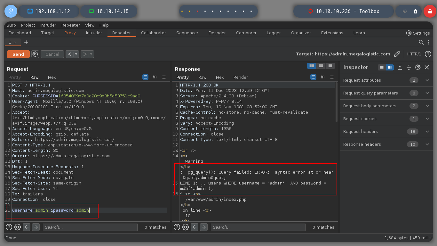
Task: Focus the response search input field
Action: coord(258,227)
